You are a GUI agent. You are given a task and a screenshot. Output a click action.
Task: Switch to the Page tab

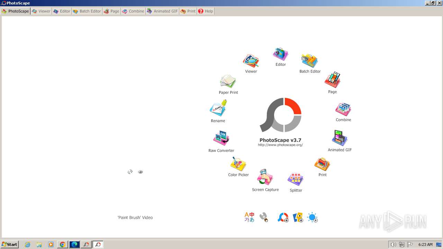pos(111,11)
